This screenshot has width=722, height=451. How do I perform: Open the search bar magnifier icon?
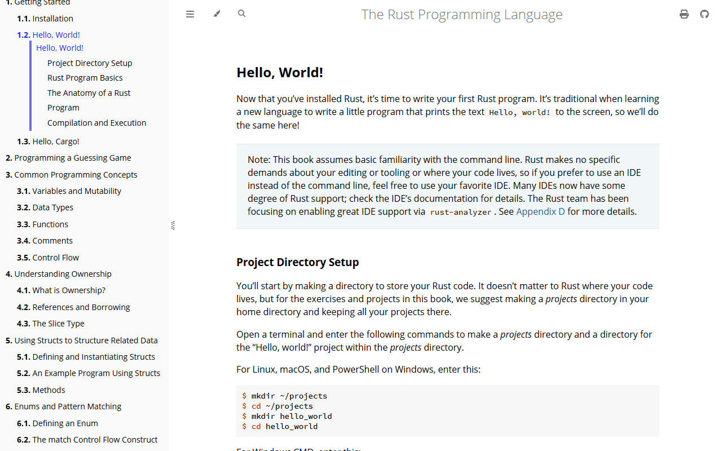tap(242, 14)
